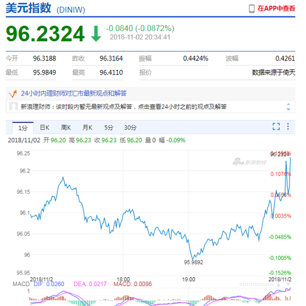Image resolution: width=306 pixels, height=306 pixels.
Task: Click the 今开 value 96.3188
Action: pos(45,58)
